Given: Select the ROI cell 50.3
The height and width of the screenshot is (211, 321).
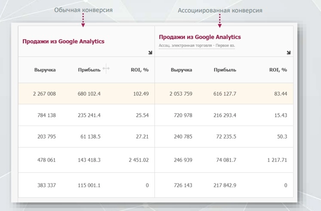Looking at the screenshot, I should (282, 136).
